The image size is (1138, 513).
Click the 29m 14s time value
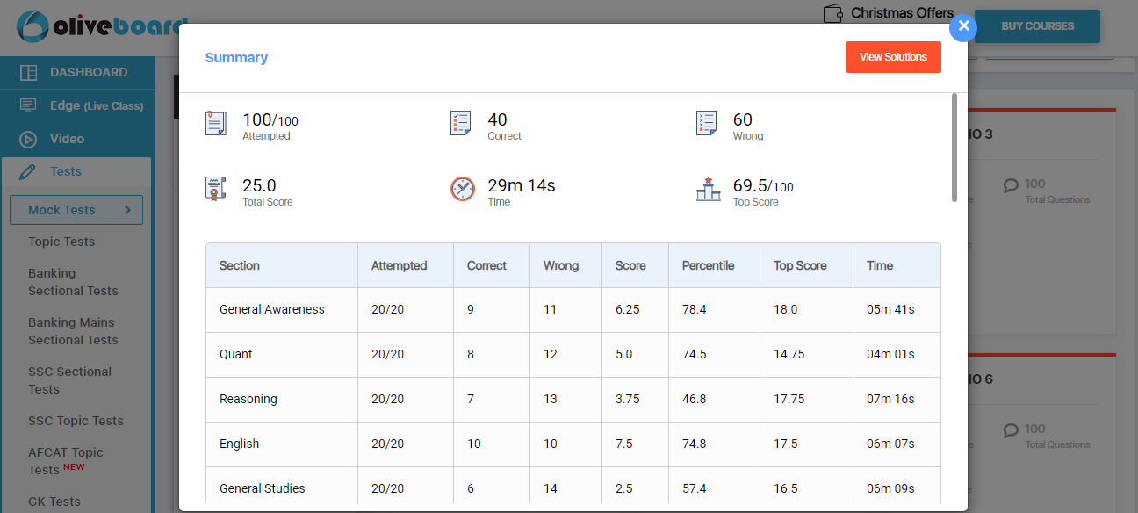pos(522,185)
